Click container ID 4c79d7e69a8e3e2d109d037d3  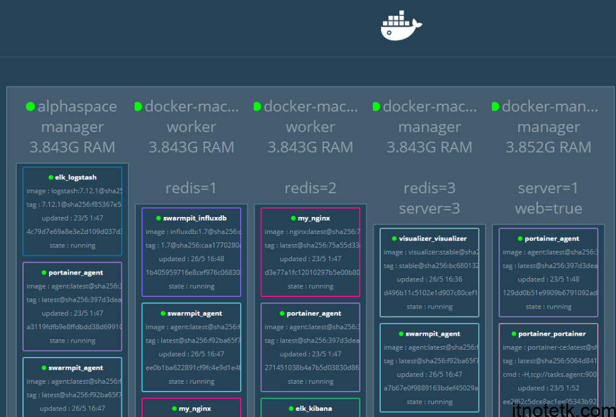coord(74,232)
